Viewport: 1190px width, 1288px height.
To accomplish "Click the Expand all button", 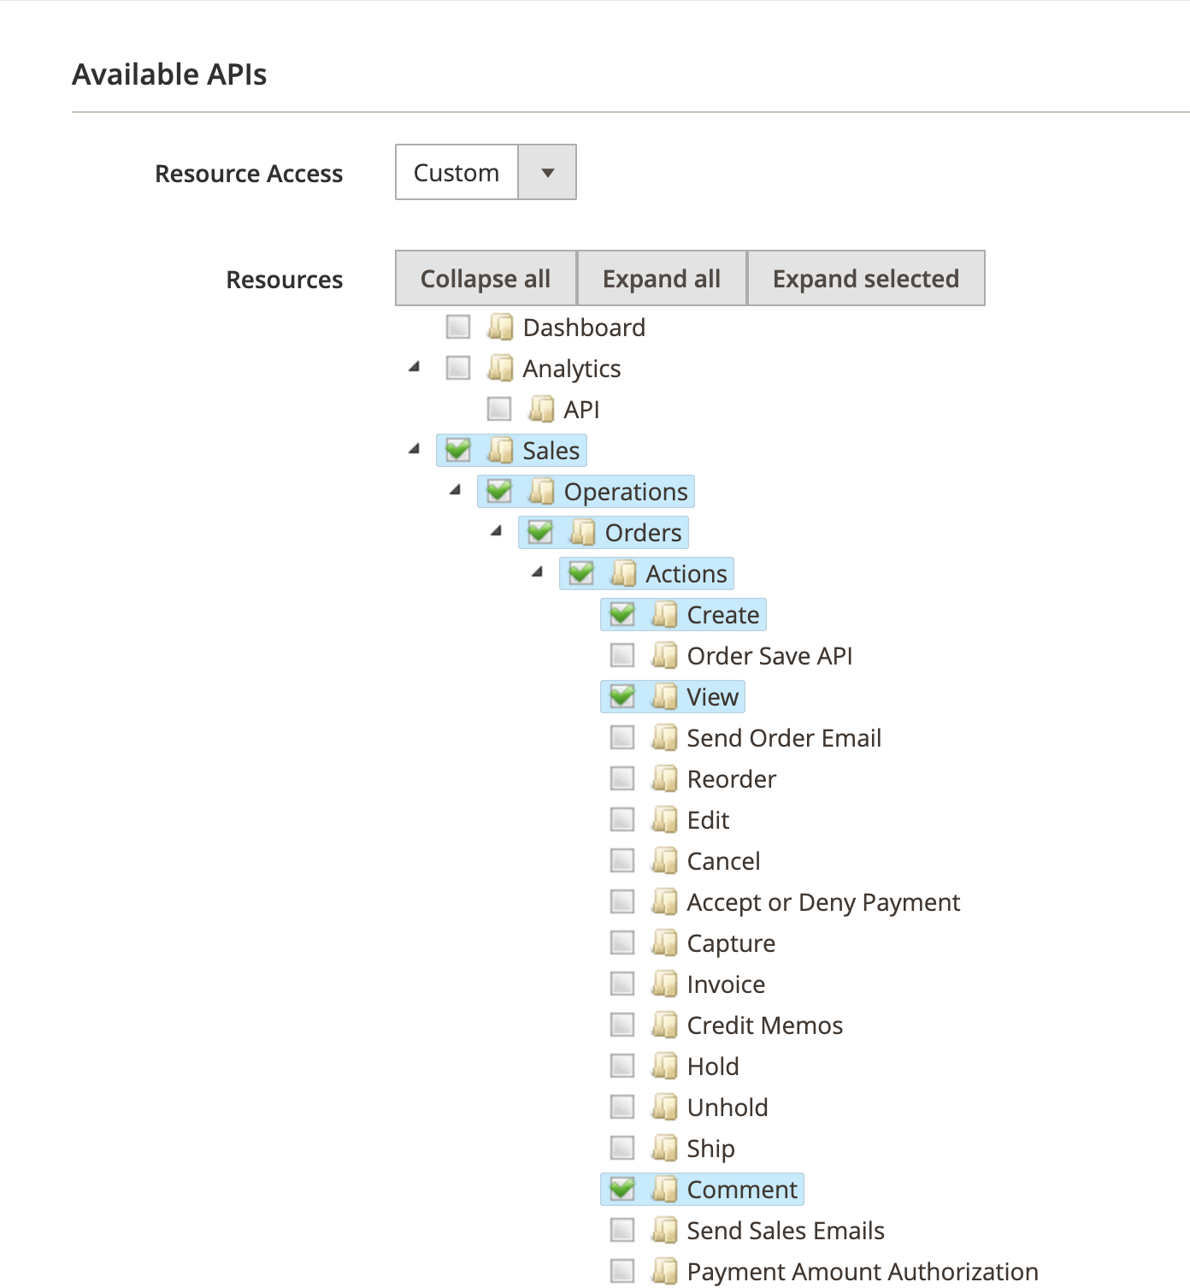I will pos(662,278).
